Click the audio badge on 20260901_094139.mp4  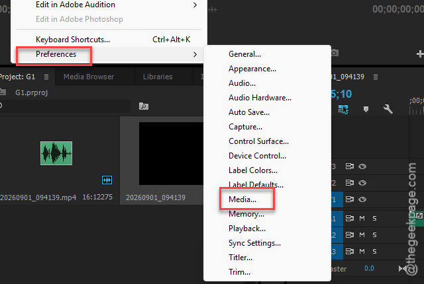tap(107, 180)
